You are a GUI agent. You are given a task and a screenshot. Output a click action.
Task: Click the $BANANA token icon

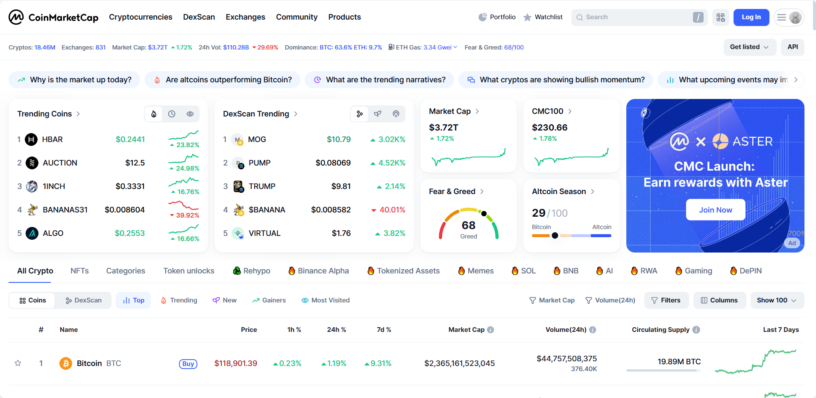click(x=238, y=210)
